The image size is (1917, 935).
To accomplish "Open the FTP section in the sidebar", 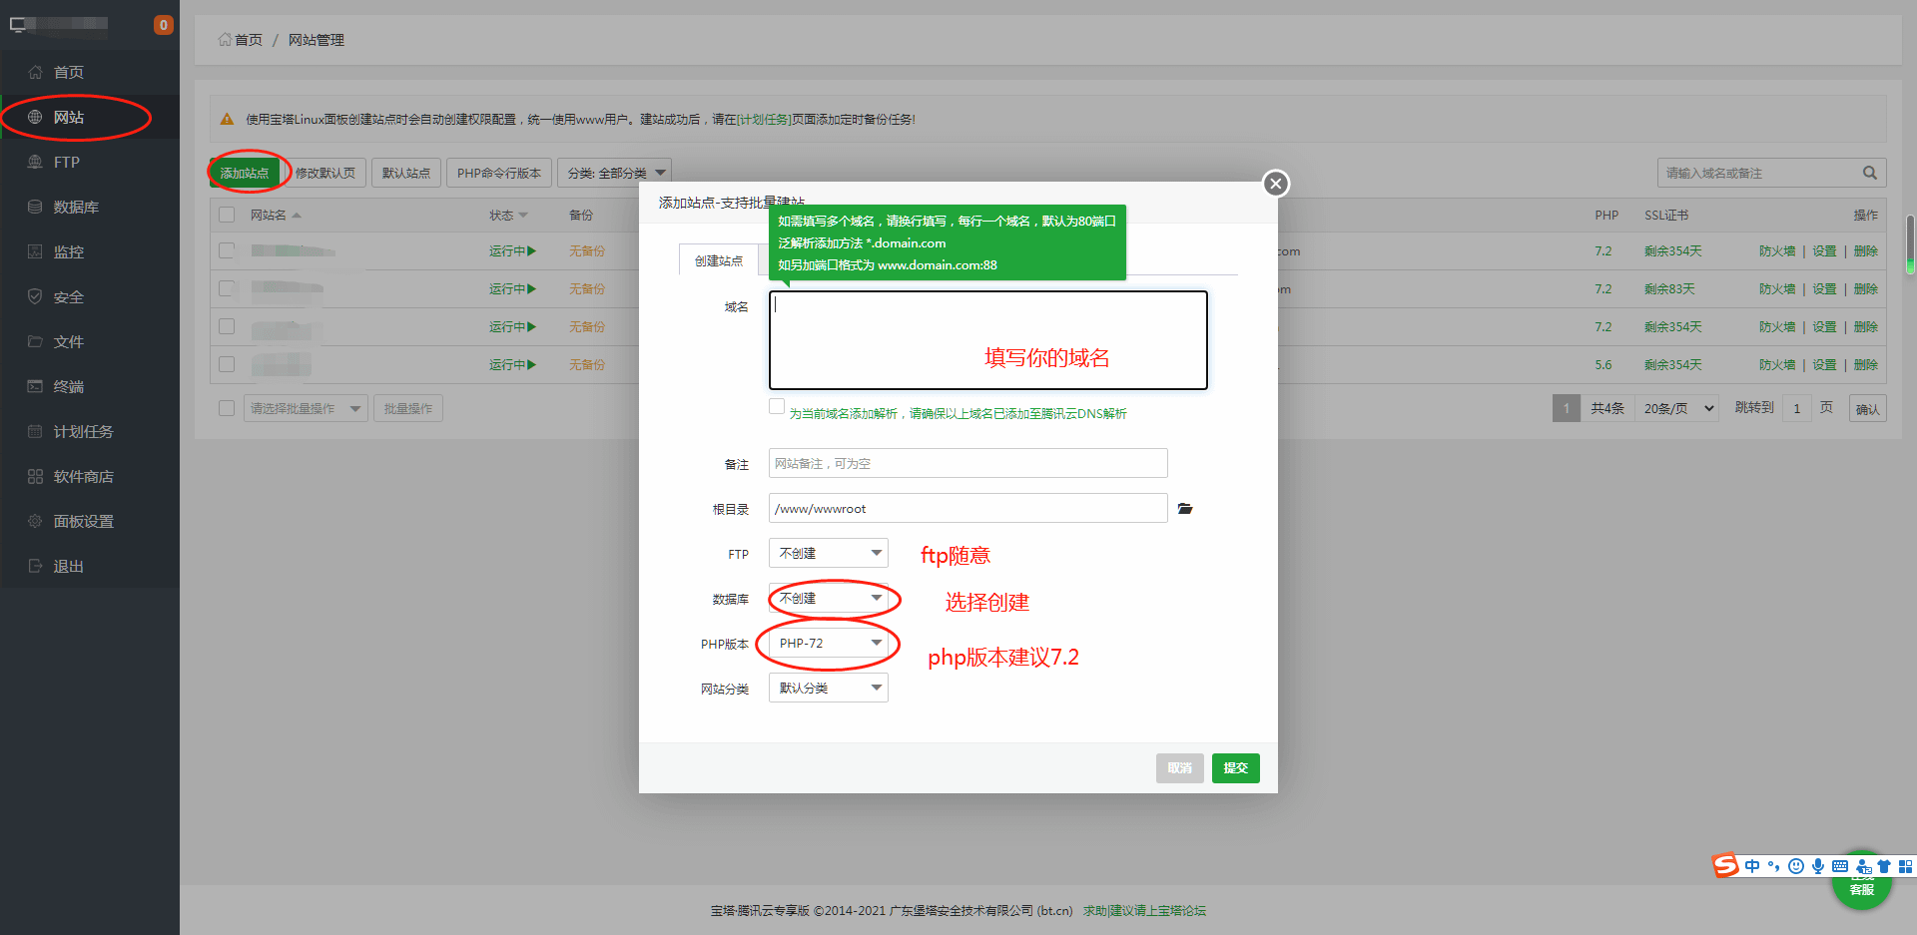I will [x=67, y=162].
